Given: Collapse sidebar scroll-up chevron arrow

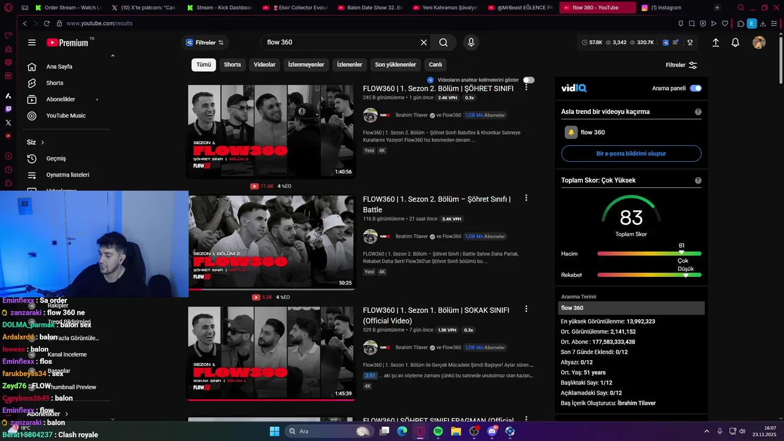Looking at the screenshot, I should pos(113,56).
